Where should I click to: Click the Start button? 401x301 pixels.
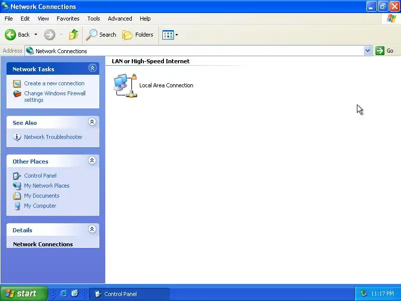24,293
